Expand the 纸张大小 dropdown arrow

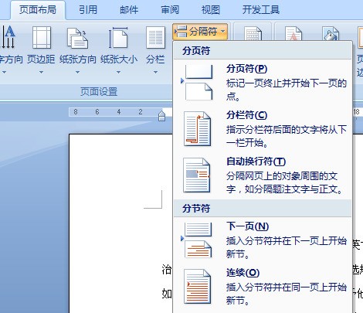coord(118,73)
